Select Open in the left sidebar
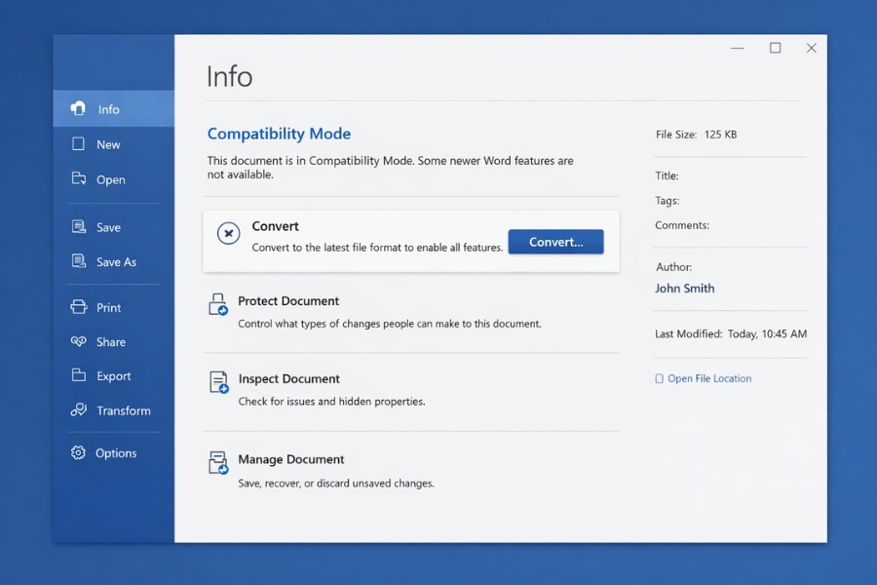Screen dimensions: 877x585 click(x=110, y=179)
